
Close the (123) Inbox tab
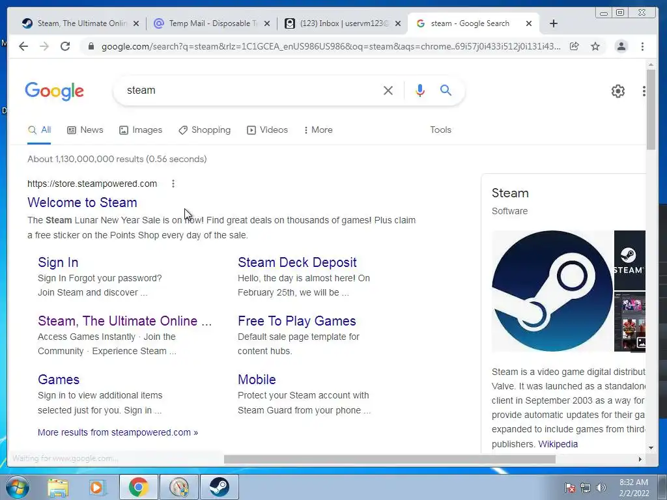(398, 23)
